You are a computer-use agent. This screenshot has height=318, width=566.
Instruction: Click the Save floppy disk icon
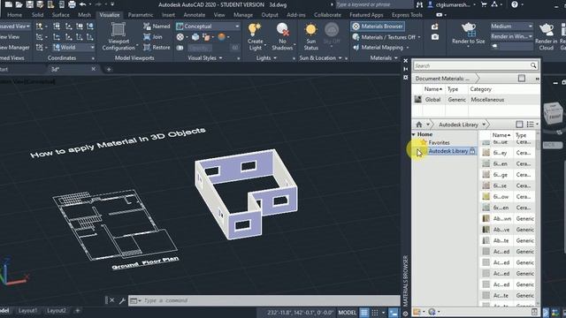point(29,4)
